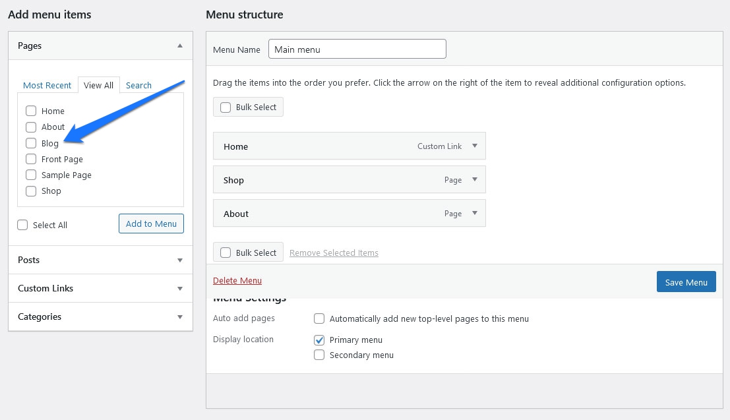
Task: Click the Custom Links heading text
Action: (46, 288)
